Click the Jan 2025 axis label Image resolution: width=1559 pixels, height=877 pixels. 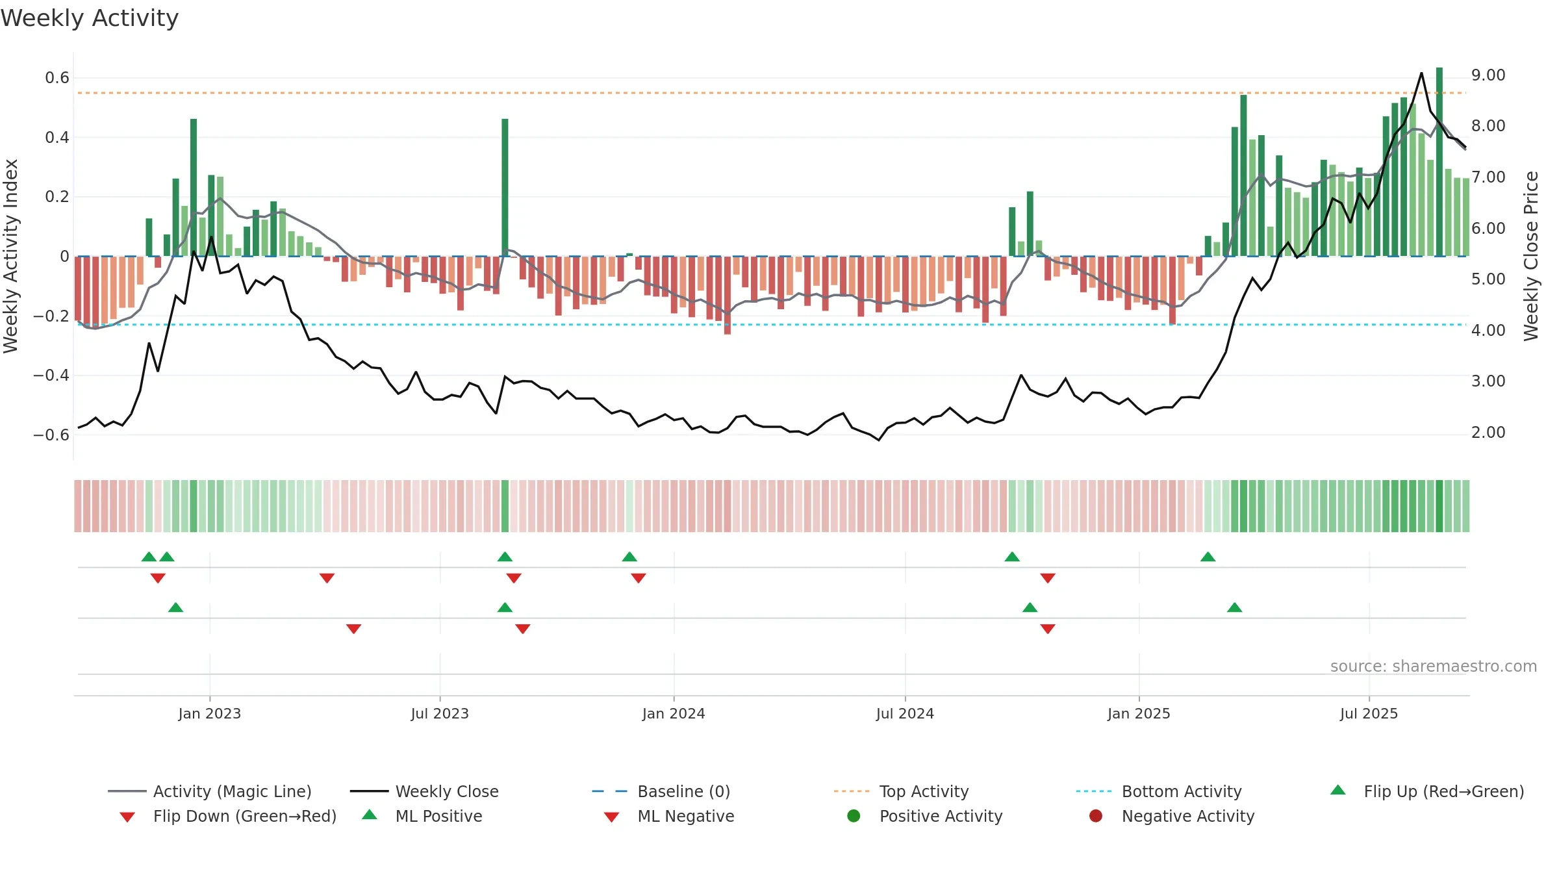(x=1139, y=714)
